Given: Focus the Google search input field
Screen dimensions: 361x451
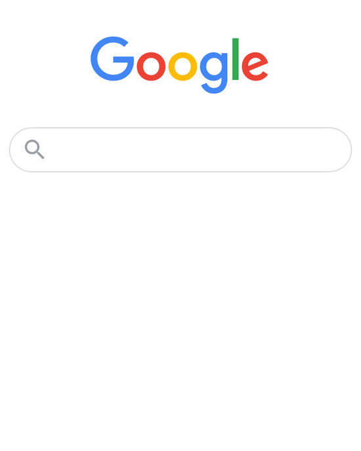Looking at the screenshot, I should coord(180,149).
